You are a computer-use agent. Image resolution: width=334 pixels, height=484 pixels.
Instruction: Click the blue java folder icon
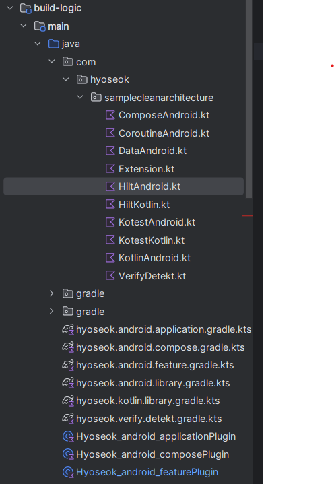tap(54, 44)
